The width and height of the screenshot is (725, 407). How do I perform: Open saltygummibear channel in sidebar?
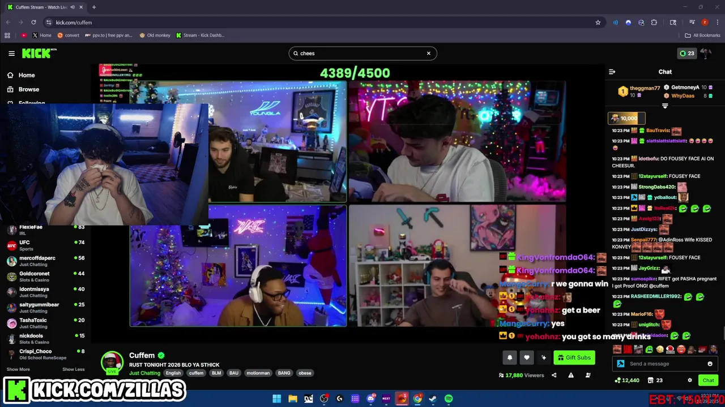coord(45,308)
